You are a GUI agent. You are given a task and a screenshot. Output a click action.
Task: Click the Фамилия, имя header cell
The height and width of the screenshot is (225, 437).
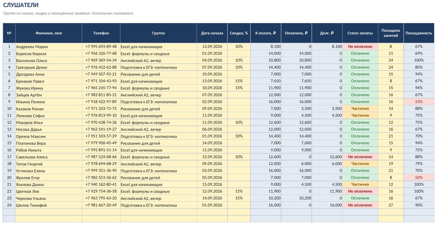pos(49,33)
